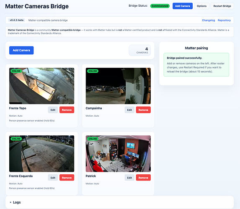
Task: Open the Frente Esquerda camera preview
Action: [41, 153]
